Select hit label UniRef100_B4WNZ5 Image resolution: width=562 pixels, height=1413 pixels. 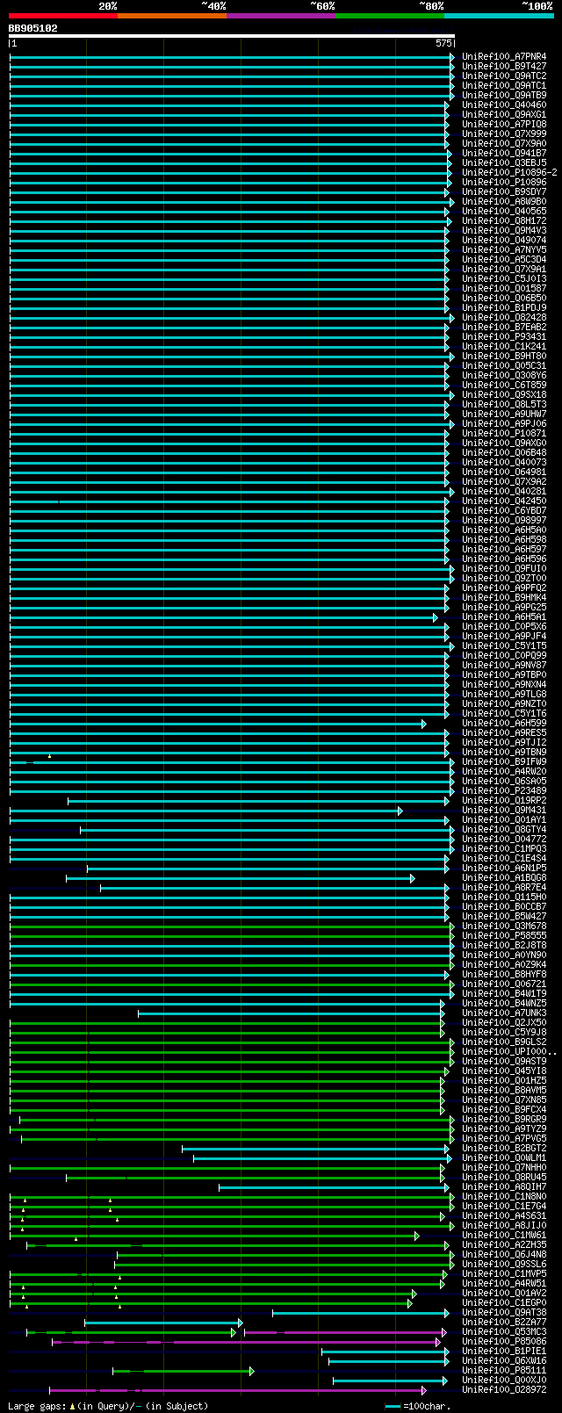[x=504, y=1004]
